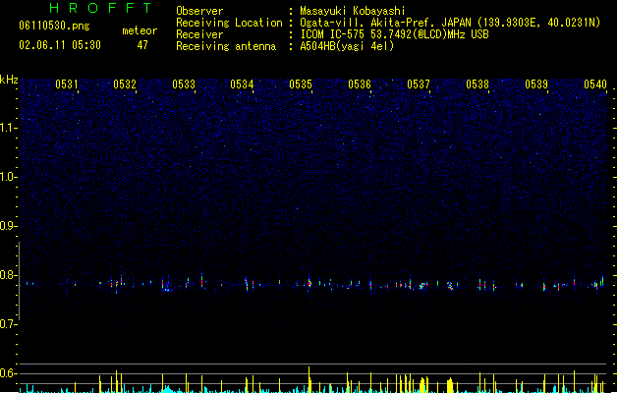Click the 1.0 kHz axis label
Image resolution: width=618 pixels, height=393 pixels.
tap(8, 177)
